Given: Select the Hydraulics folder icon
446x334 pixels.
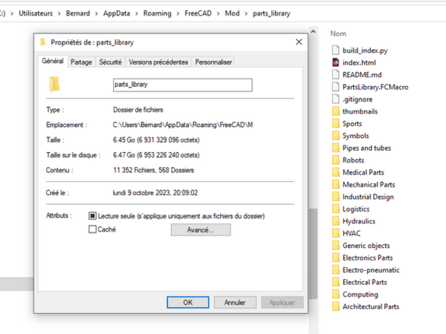Looking at the screenshot, I should [x=335, y=221].
